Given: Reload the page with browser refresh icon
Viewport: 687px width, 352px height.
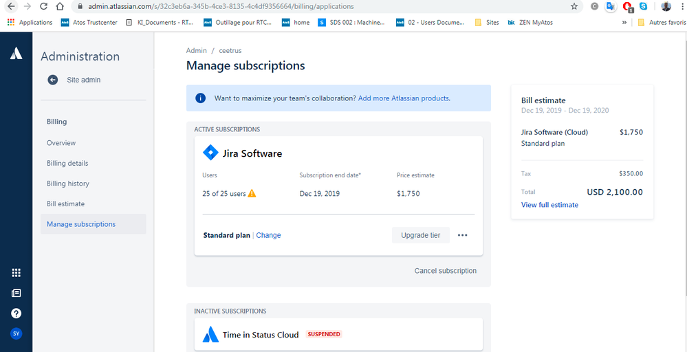Looking at the screenshot, I should pyautogui.click(x=43, y=7).
